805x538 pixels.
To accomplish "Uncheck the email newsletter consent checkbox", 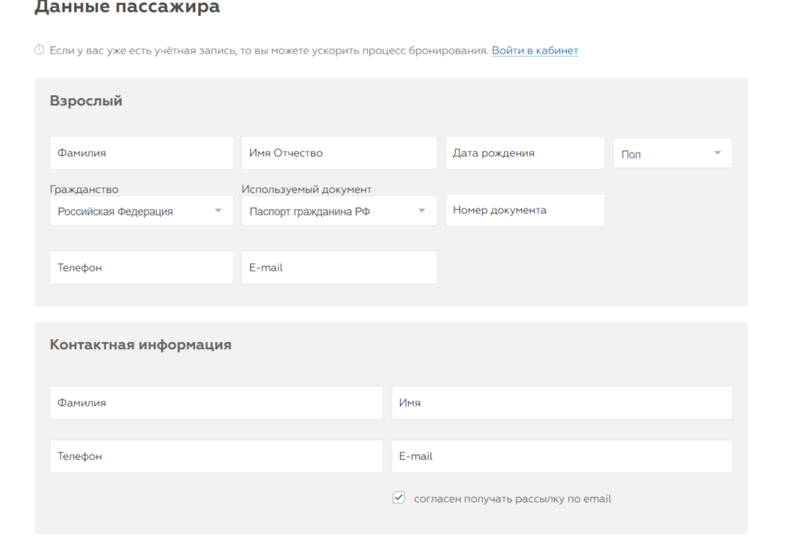I will click(399, 498).
